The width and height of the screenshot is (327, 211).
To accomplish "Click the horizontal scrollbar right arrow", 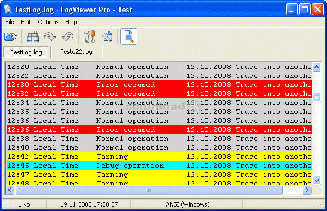I will coord(307,190).
